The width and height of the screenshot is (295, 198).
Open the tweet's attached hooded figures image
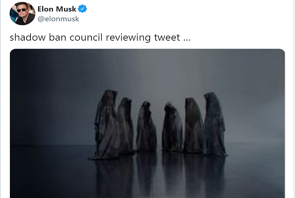coord(147,123)
